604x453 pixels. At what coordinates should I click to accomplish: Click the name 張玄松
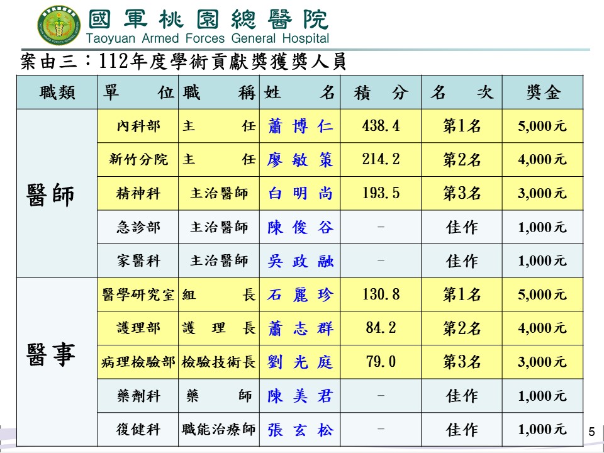pos(300,430)
